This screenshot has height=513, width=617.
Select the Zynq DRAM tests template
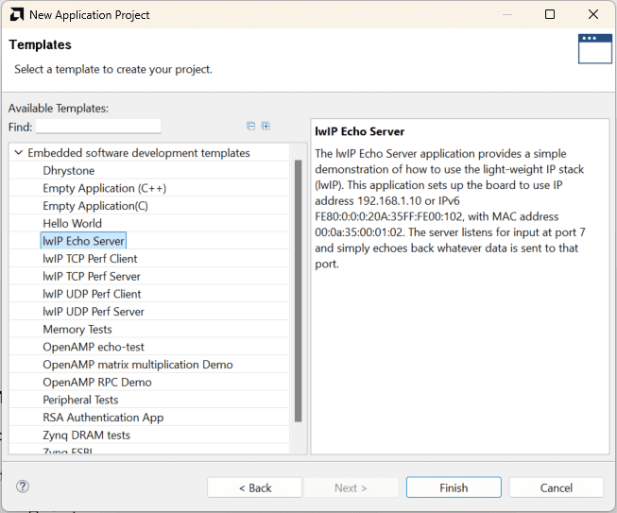(x=86, y=436)
